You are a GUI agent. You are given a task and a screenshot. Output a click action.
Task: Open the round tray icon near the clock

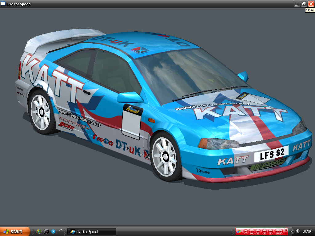tap(298, 231)
